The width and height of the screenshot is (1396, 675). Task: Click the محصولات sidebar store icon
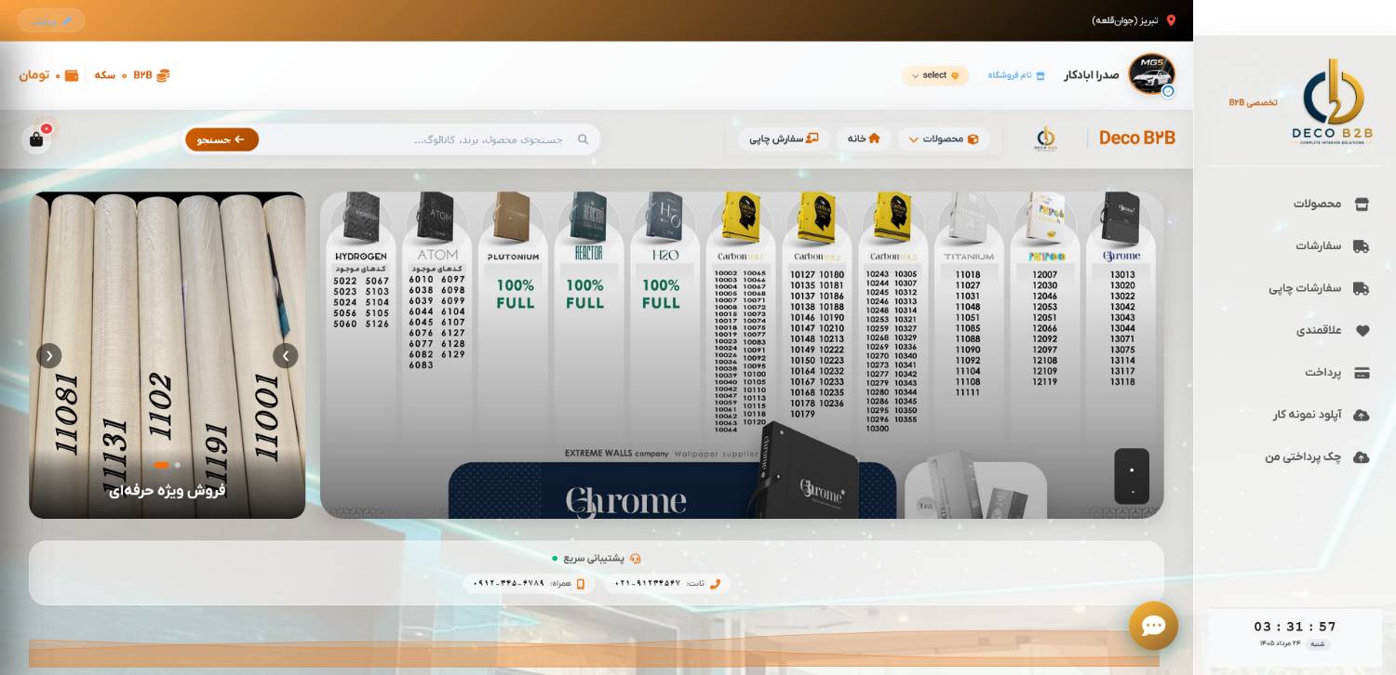click(1362, 204)
